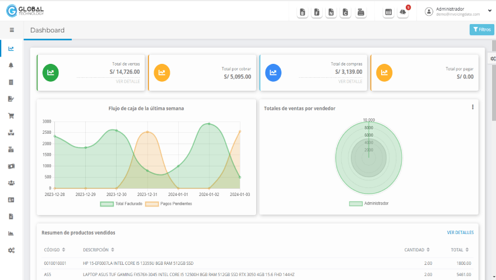496x280 pixels.
Task: Open the C document shortcut icon
Action: (345, 12)
